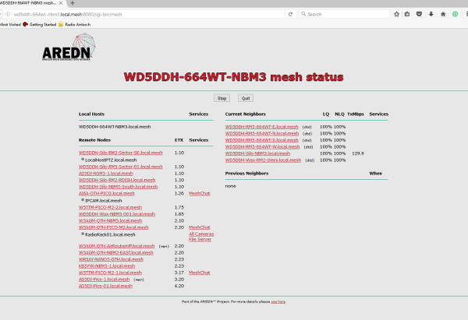468x320 pixels.
Task: Open WD5DDH-Wax-NBM5-001.local.mesh node
Action: tap(117, 214)
